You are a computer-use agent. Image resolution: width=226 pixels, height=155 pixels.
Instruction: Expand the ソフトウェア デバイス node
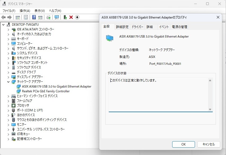click(8, 67)
